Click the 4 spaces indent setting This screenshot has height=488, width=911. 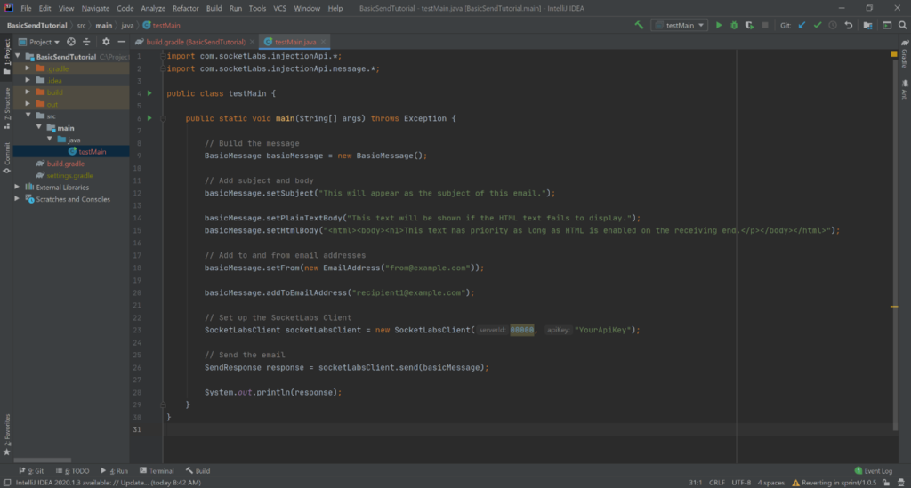click(771, 482)
